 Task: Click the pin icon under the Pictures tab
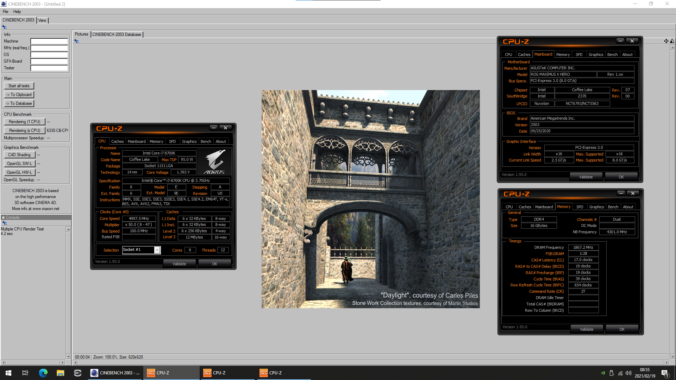(x=76, y=41)
